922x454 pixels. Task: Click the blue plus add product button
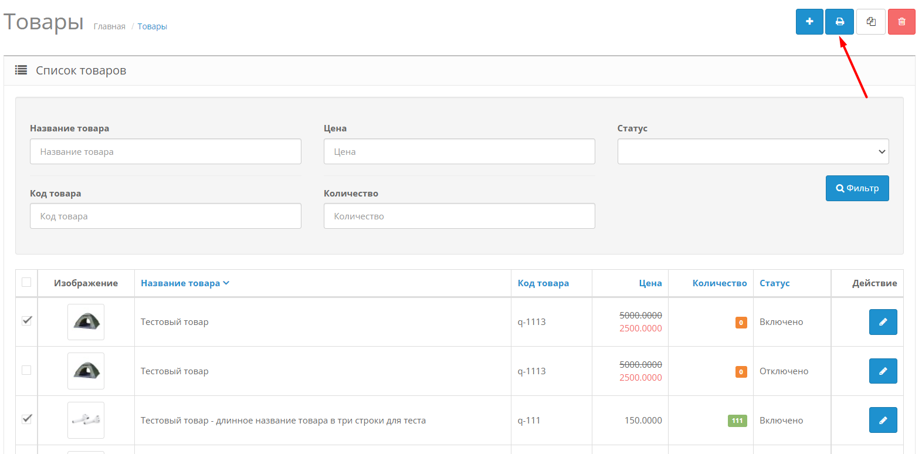809,22
